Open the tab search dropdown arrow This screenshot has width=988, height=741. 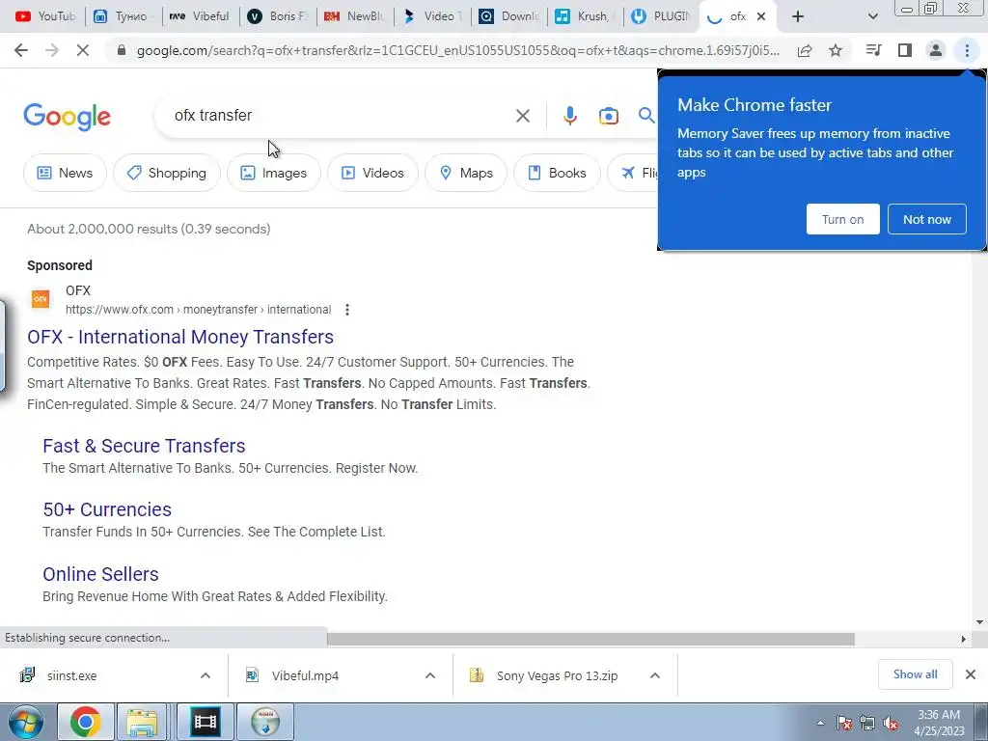(872, 16)
